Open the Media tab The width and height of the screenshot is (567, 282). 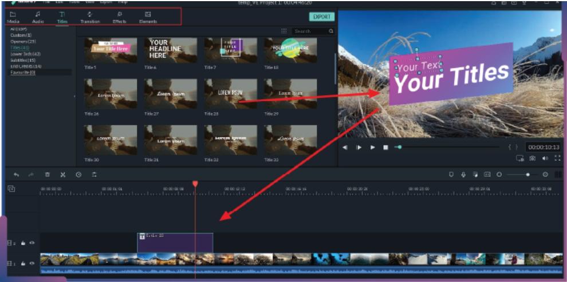(13, 17)
